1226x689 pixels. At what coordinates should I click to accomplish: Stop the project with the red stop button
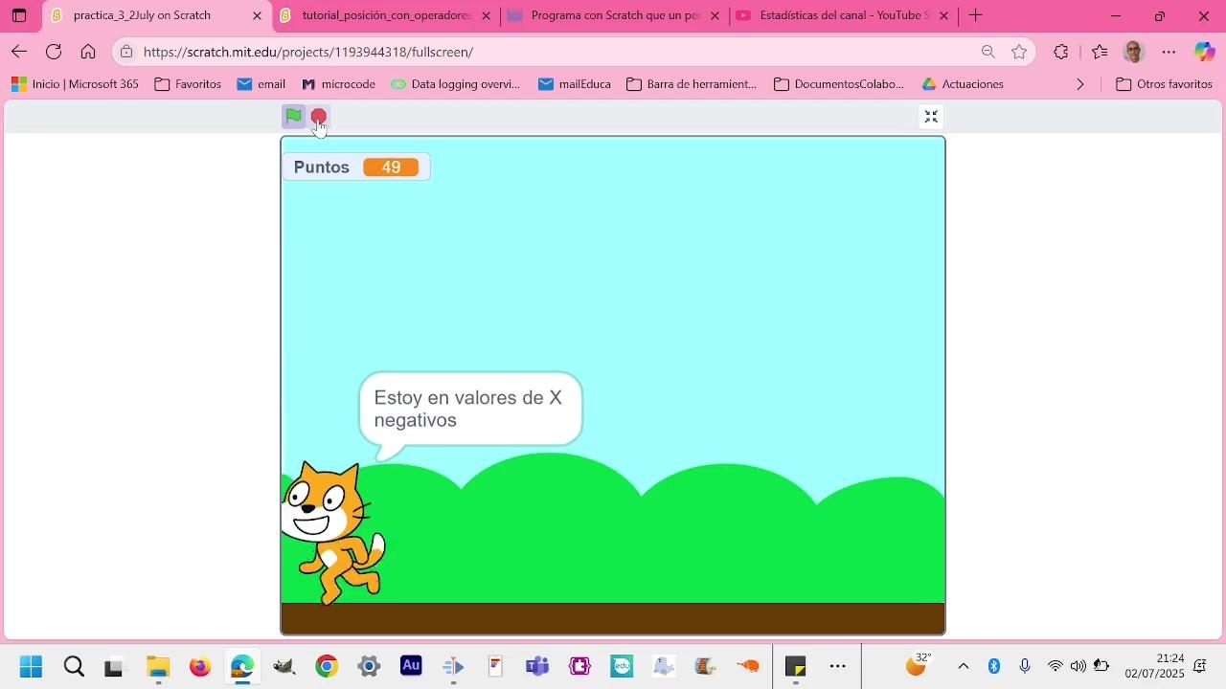319,117
